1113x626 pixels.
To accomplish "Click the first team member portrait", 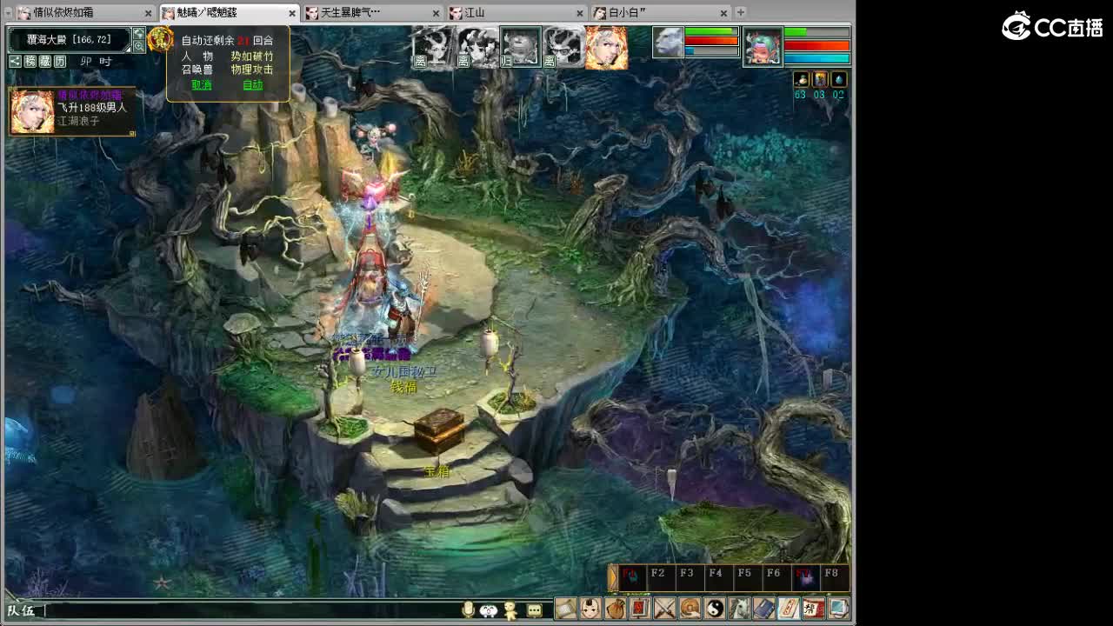I will coord(433,47).
